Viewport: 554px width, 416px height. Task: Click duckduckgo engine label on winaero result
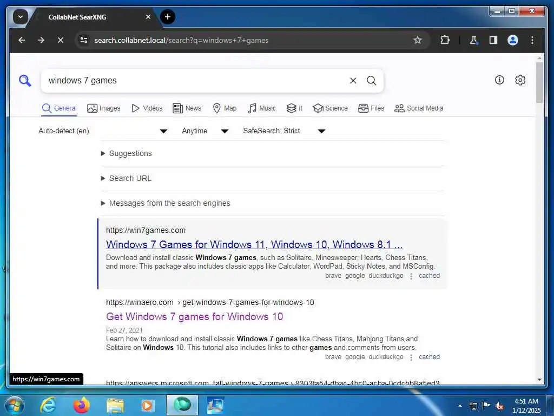pyautogui.click(x=386, y=357)
